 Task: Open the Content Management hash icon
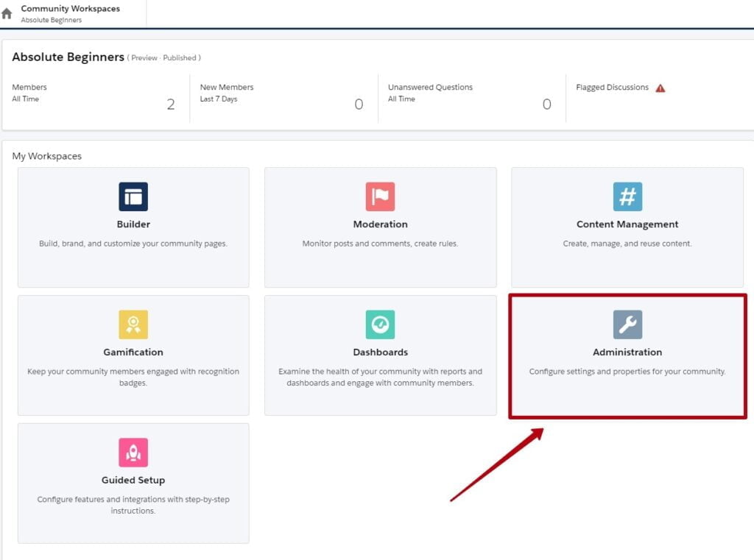(627, 196)
